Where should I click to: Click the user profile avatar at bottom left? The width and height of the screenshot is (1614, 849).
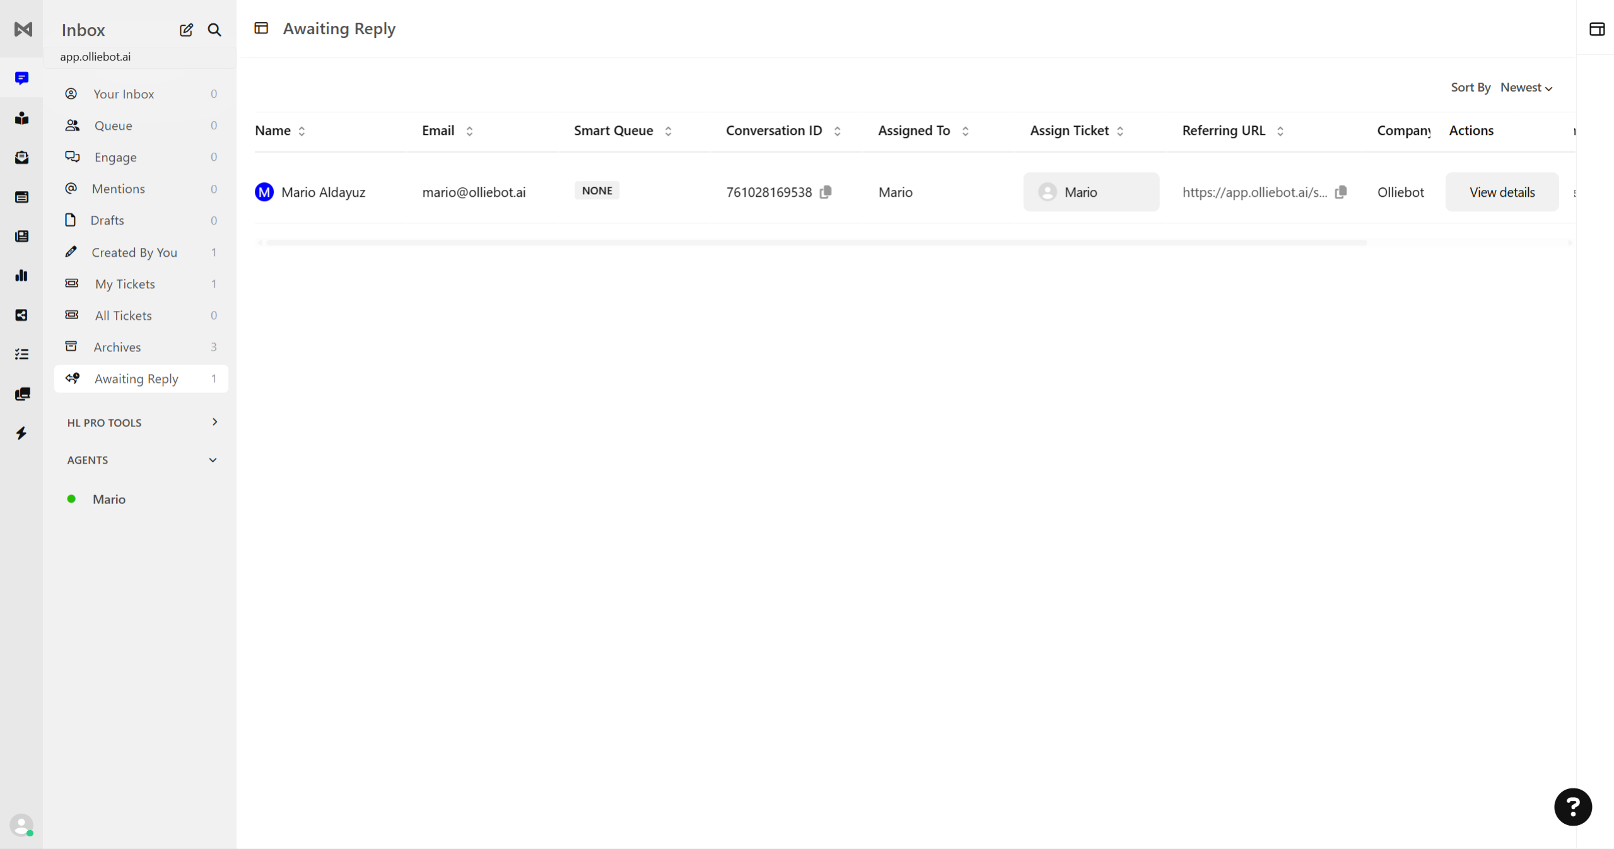coord(21,824)
